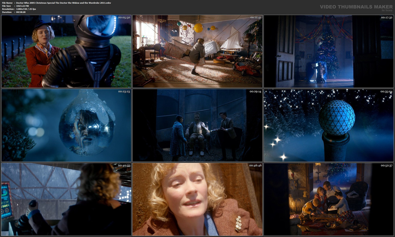Image resolution: width=395 pixels, height=237 pixels.
Task: Open the close-up portrait thumbnail at 00:46:46
Action: 197,199
